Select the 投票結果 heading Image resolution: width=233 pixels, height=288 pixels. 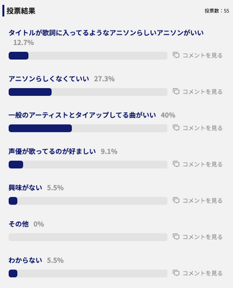(x=21, y=11)
